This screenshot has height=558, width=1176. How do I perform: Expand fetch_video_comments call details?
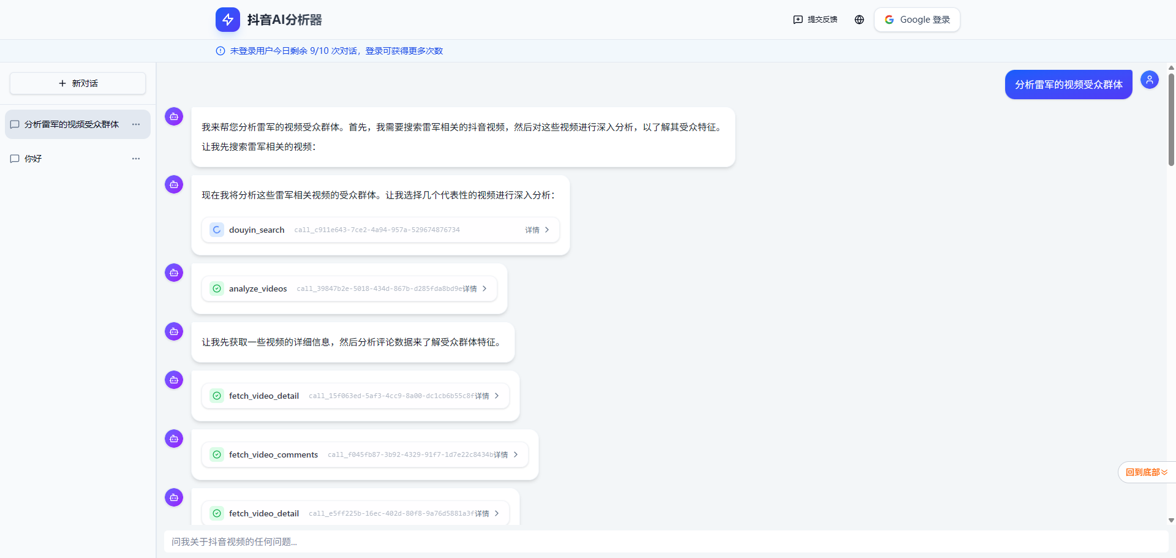(507, 454)
